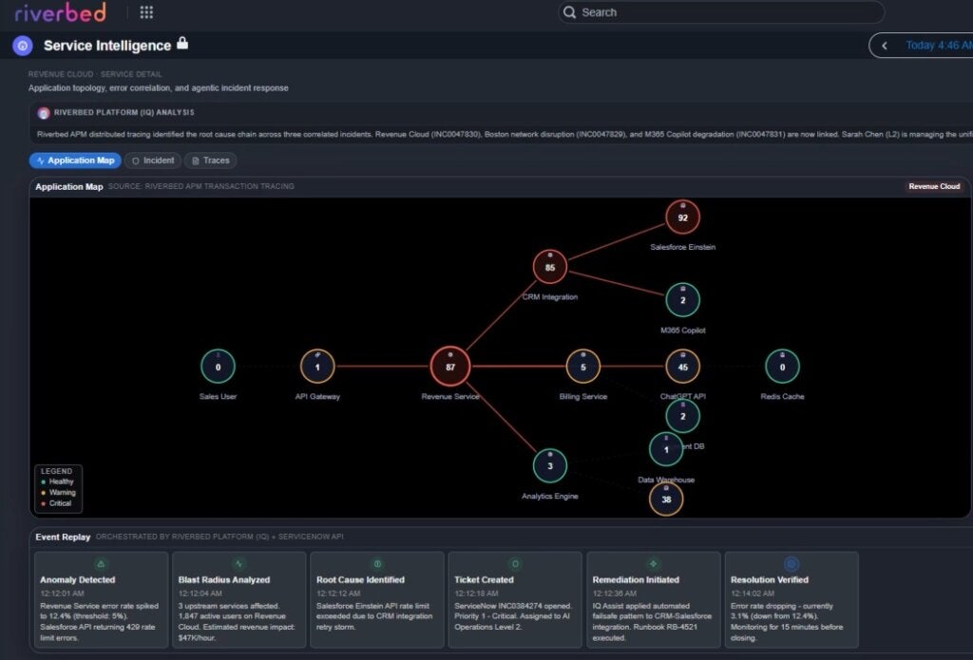The height and width of the screenshot is (660, 973).
Task: Click the Event Replay panel title
Action: point(63,537)
